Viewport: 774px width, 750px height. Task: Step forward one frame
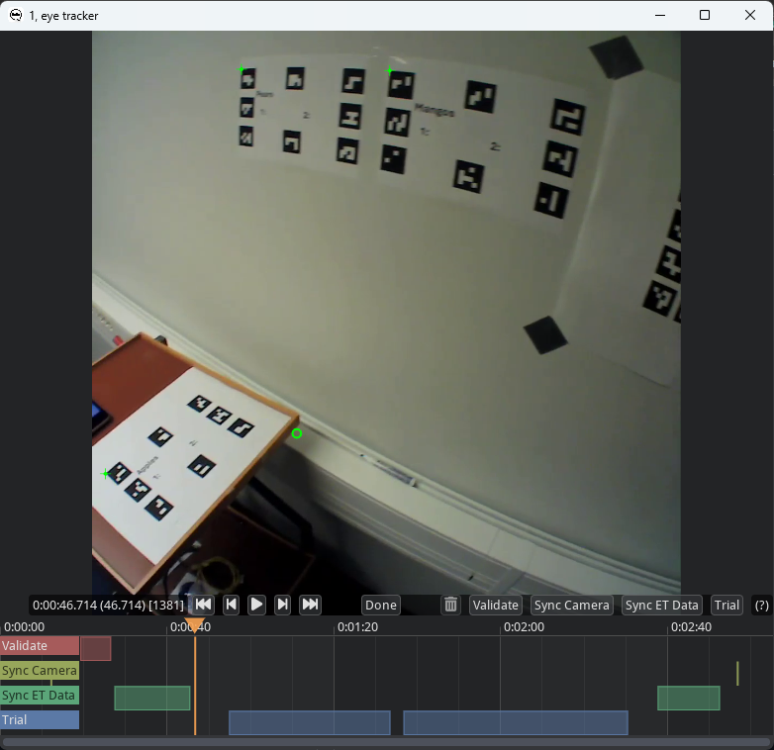tap(283, 605)
